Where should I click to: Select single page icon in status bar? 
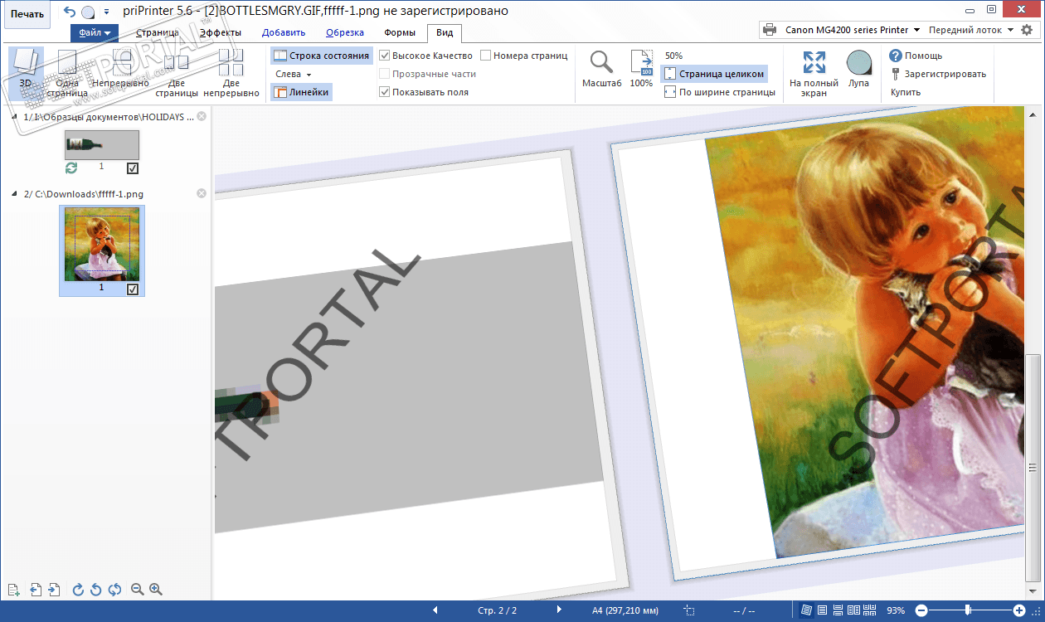pos(822,610)
